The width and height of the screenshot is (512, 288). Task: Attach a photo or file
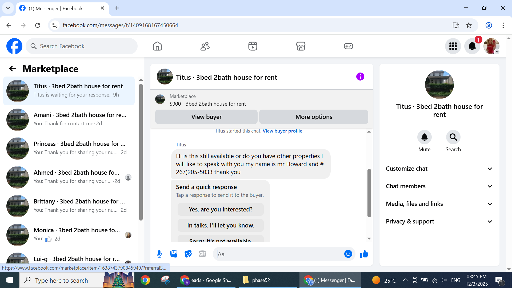coord(174,254)
